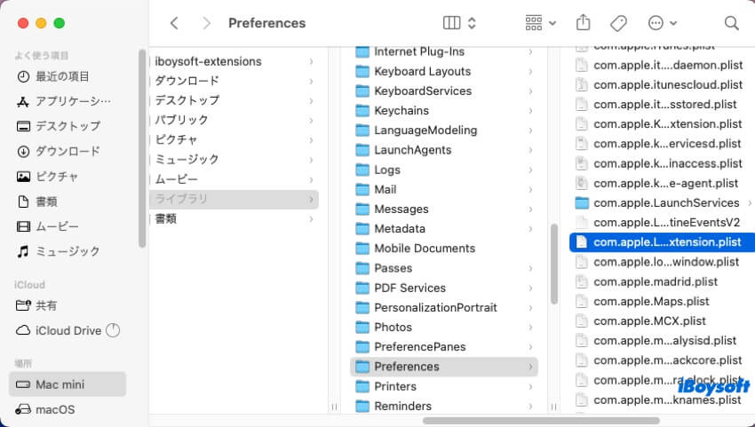Open the ellipsis Action menu
The image size is (755, 427).
point(662,23)
